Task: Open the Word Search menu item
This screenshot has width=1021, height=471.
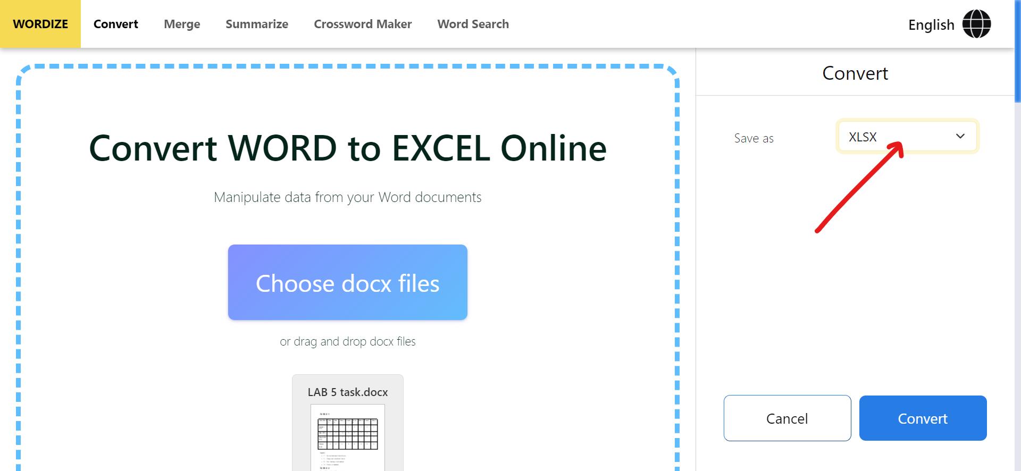Action: (473, 24)
